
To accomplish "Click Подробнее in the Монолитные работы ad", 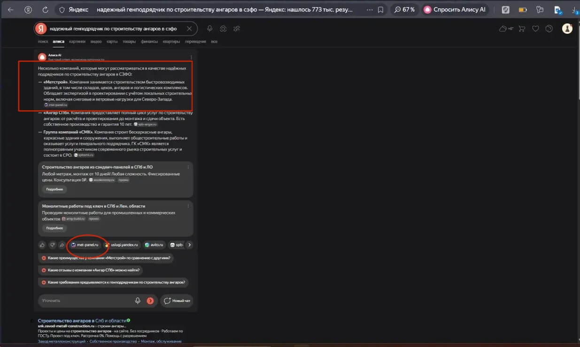I will [x=54, y=228].
